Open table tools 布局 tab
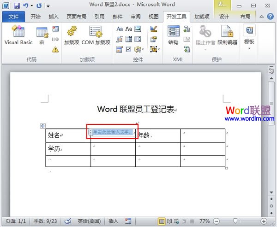Viewport: 277px width, 227px height. pos(245,17)
